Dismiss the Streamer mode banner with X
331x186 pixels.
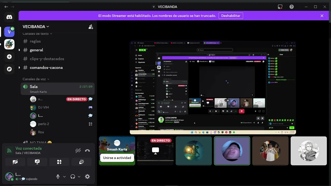tap(322, 16)
